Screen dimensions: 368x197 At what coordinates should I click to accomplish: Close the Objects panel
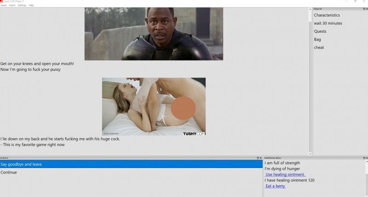pos(367,9)
